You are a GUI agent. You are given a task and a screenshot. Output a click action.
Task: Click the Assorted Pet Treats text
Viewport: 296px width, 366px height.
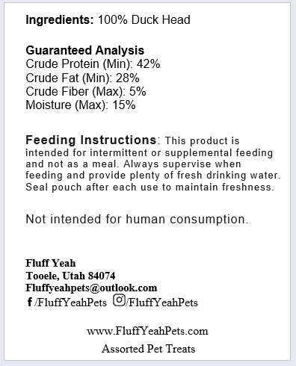(148, 349)
